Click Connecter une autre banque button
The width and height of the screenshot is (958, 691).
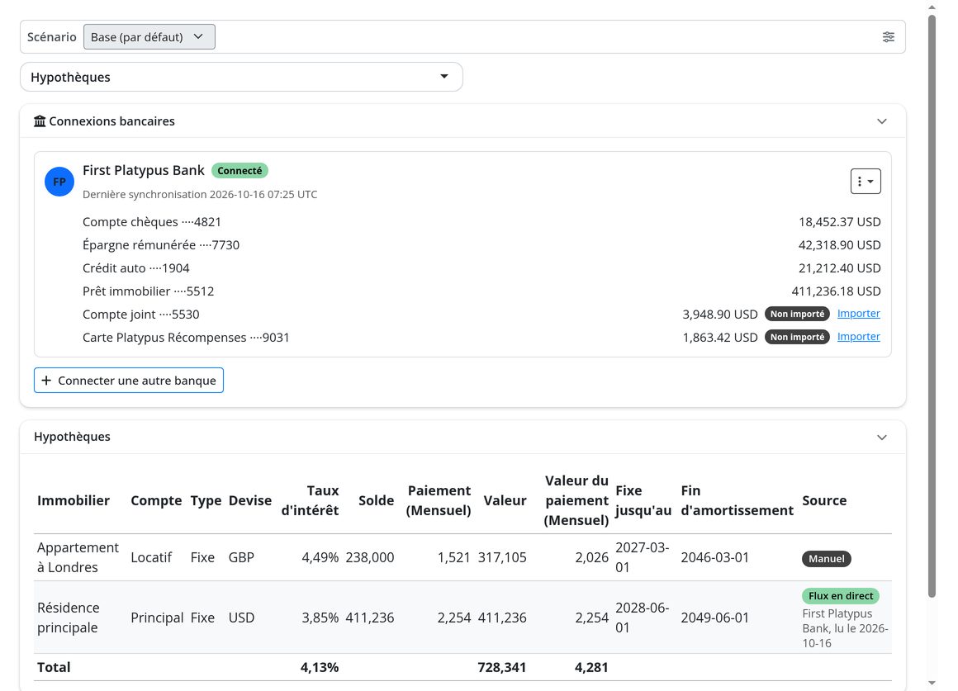click(x=129, y=380)
